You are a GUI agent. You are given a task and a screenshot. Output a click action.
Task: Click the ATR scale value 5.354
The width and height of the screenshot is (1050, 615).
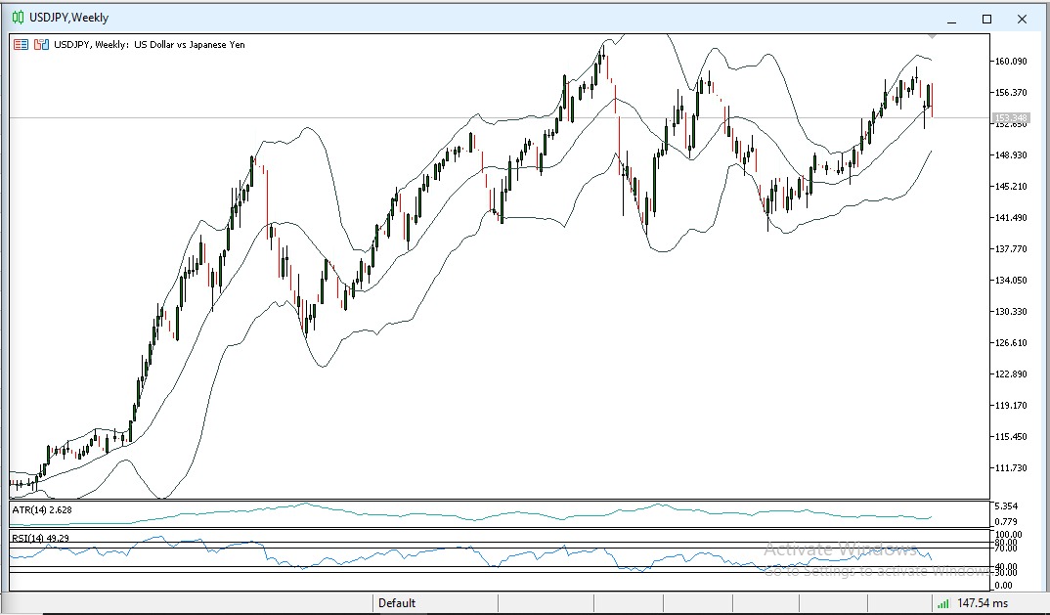pyautogui.click(x=1007, y=505)
